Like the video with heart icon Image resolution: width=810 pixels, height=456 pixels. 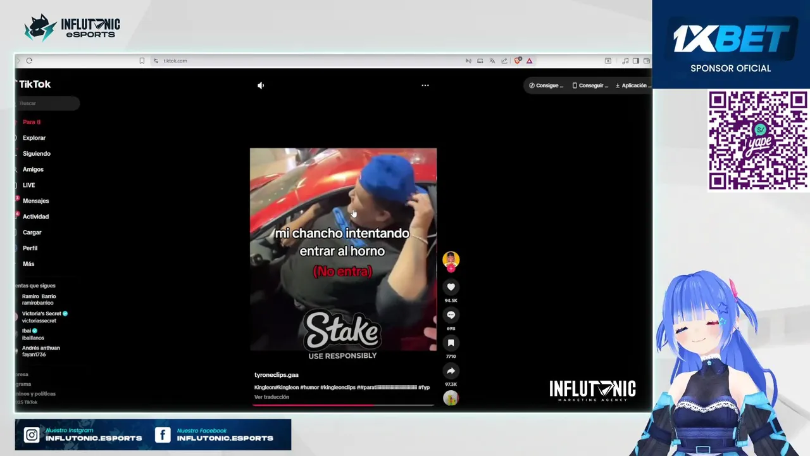[x=451, y=287]
